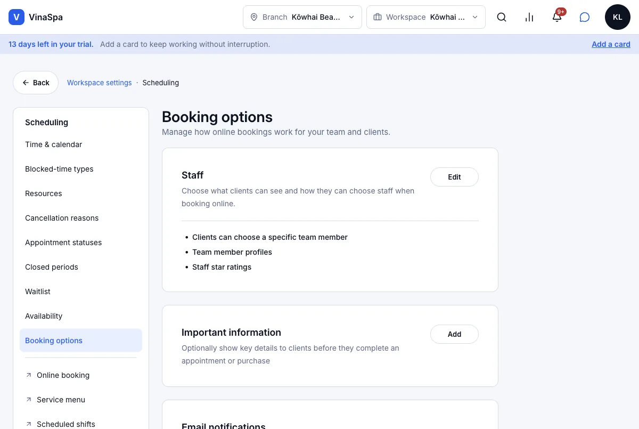Click the Branch location pin icon
The height and width of the screenshot is (429, 639).
(x=254, y=17)
